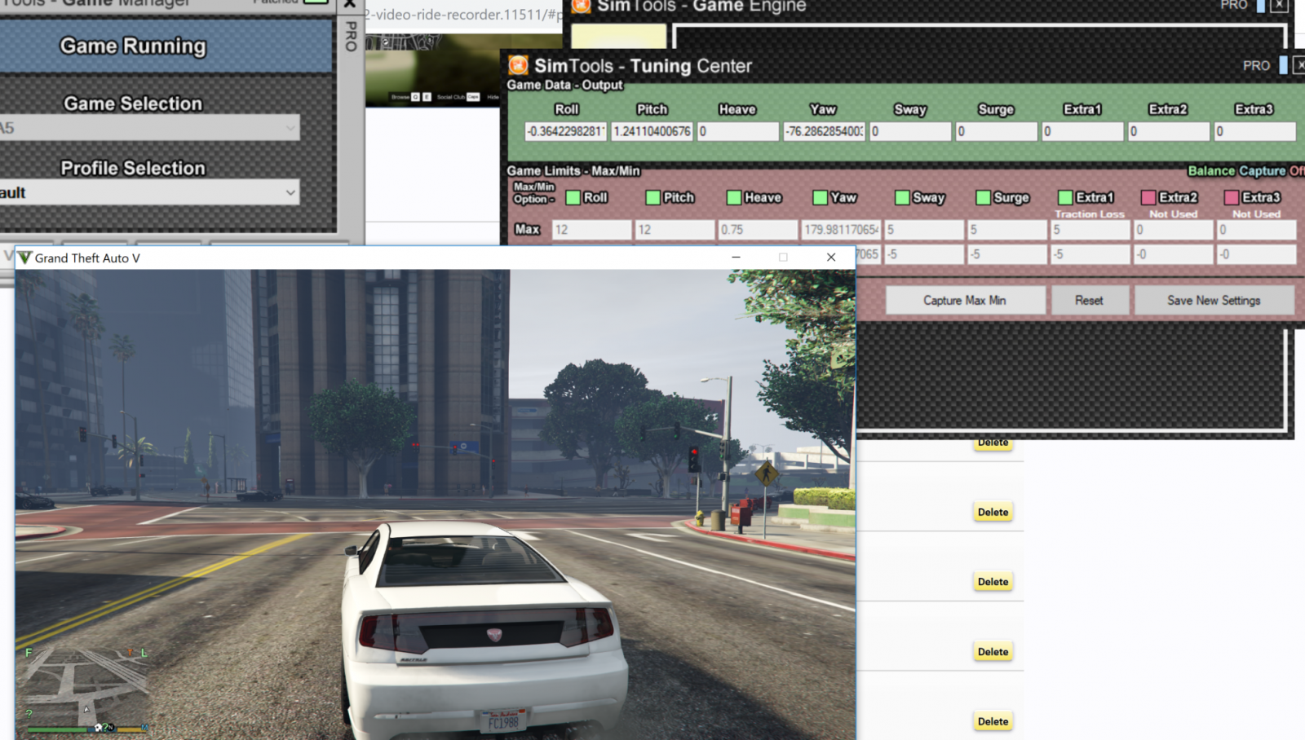Minimize the Grand Theft Auto V window
The height and width of the screenshot is (740, 1305).
(736, 258)
